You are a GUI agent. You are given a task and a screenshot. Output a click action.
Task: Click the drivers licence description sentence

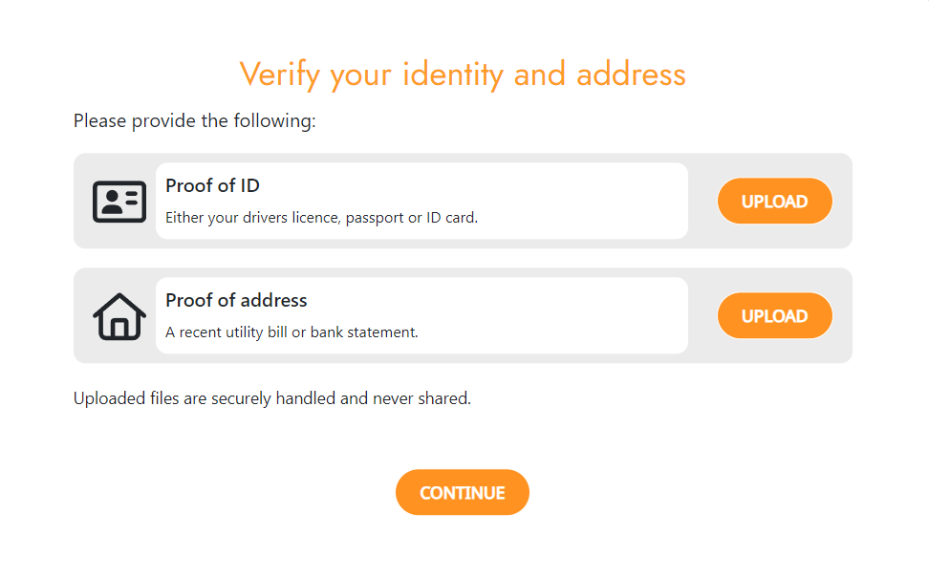click(x=321, y=218)
